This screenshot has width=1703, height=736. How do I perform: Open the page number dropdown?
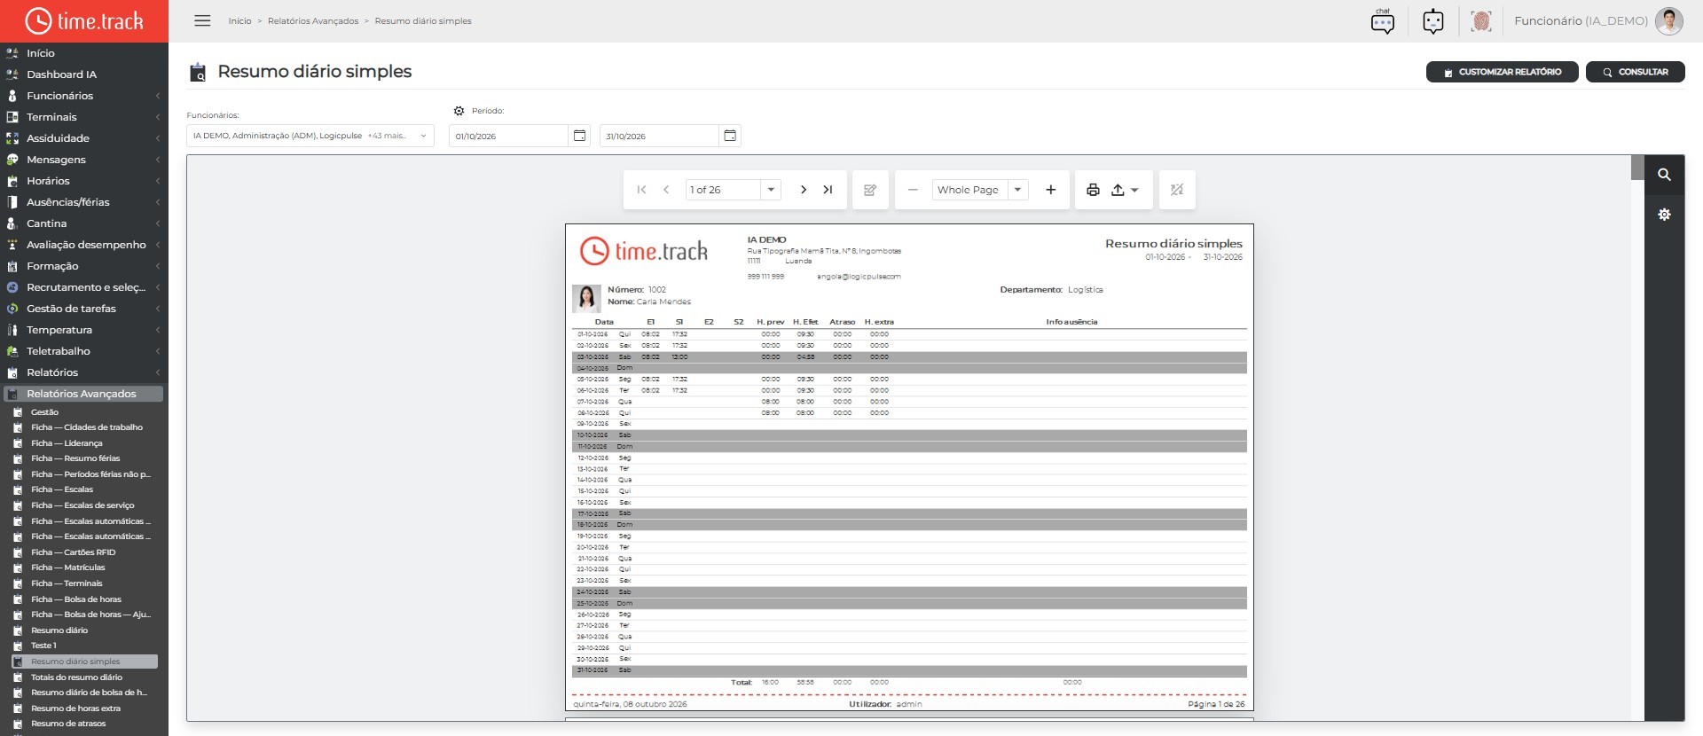coord(771,190)
